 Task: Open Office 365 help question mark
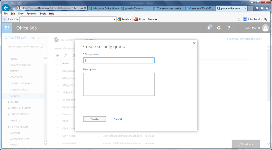point(229,28)
